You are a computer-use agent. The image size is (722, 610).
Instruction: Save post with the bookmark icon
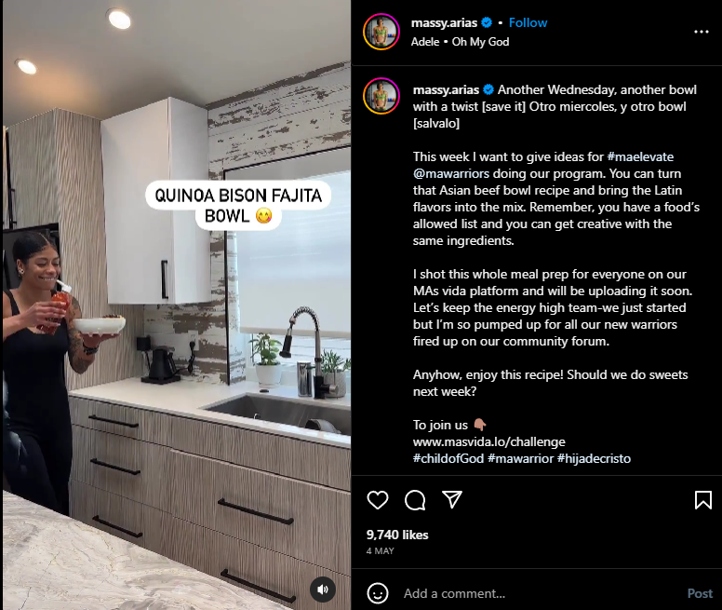point(702,500)
